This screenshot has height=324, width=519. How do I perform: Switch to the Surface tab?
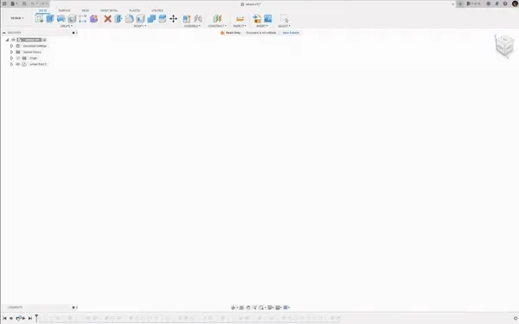(x=64, y=10)
